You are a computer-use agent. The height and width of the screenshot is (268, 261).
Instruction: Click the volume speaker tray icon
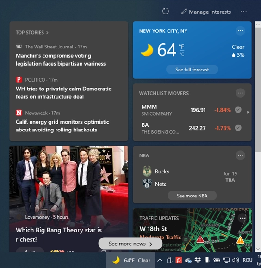pyautogui.click(x=236, y=260)
